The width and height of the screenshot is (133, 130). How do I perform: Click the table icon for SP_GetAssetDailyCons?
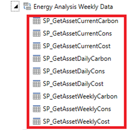37,71
